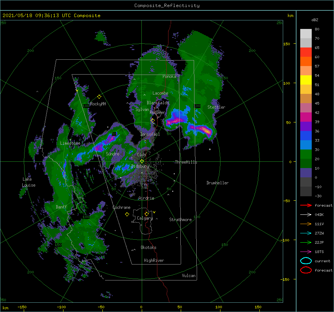The height and width of the screenshot is (312, 334).
Task: Click the pink 42–45 dBZ color swatch
Action: tap(306, 108)
